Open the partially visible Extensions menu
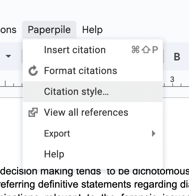Image resolution: width=189 pixels, height=196 pixels. (x=8, y=30)
